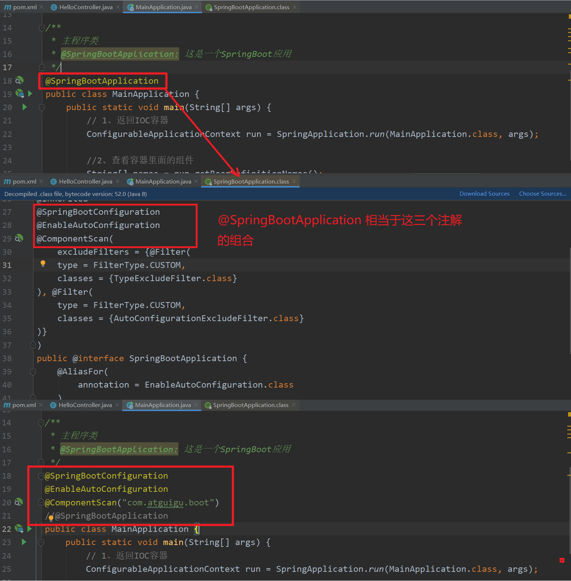Run MainApplication class from bottom pane line 22 arrow
The image size is (571, 581).
coord(30,529)
